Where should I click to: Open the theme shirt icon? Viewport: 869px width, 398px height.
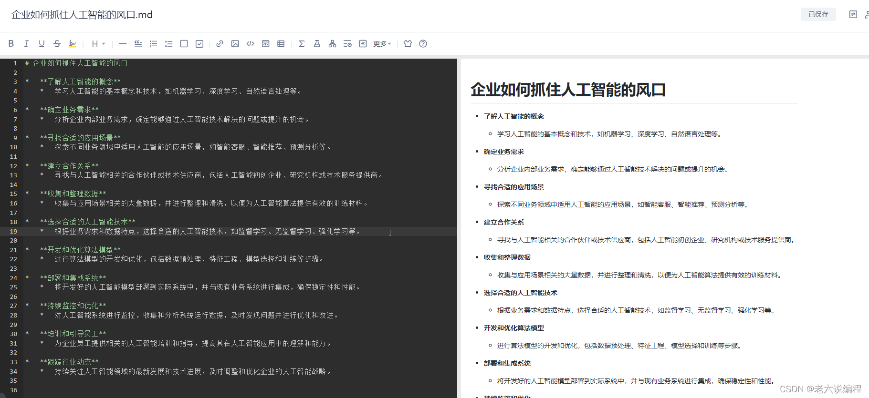(x=408, y=44)
